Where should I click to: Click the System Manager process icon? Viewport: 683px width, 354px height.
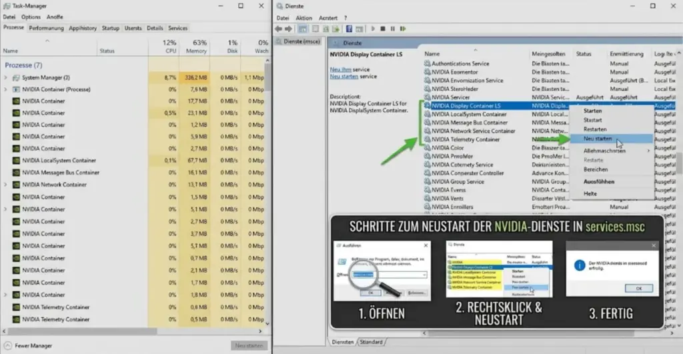tap(16, 77)
